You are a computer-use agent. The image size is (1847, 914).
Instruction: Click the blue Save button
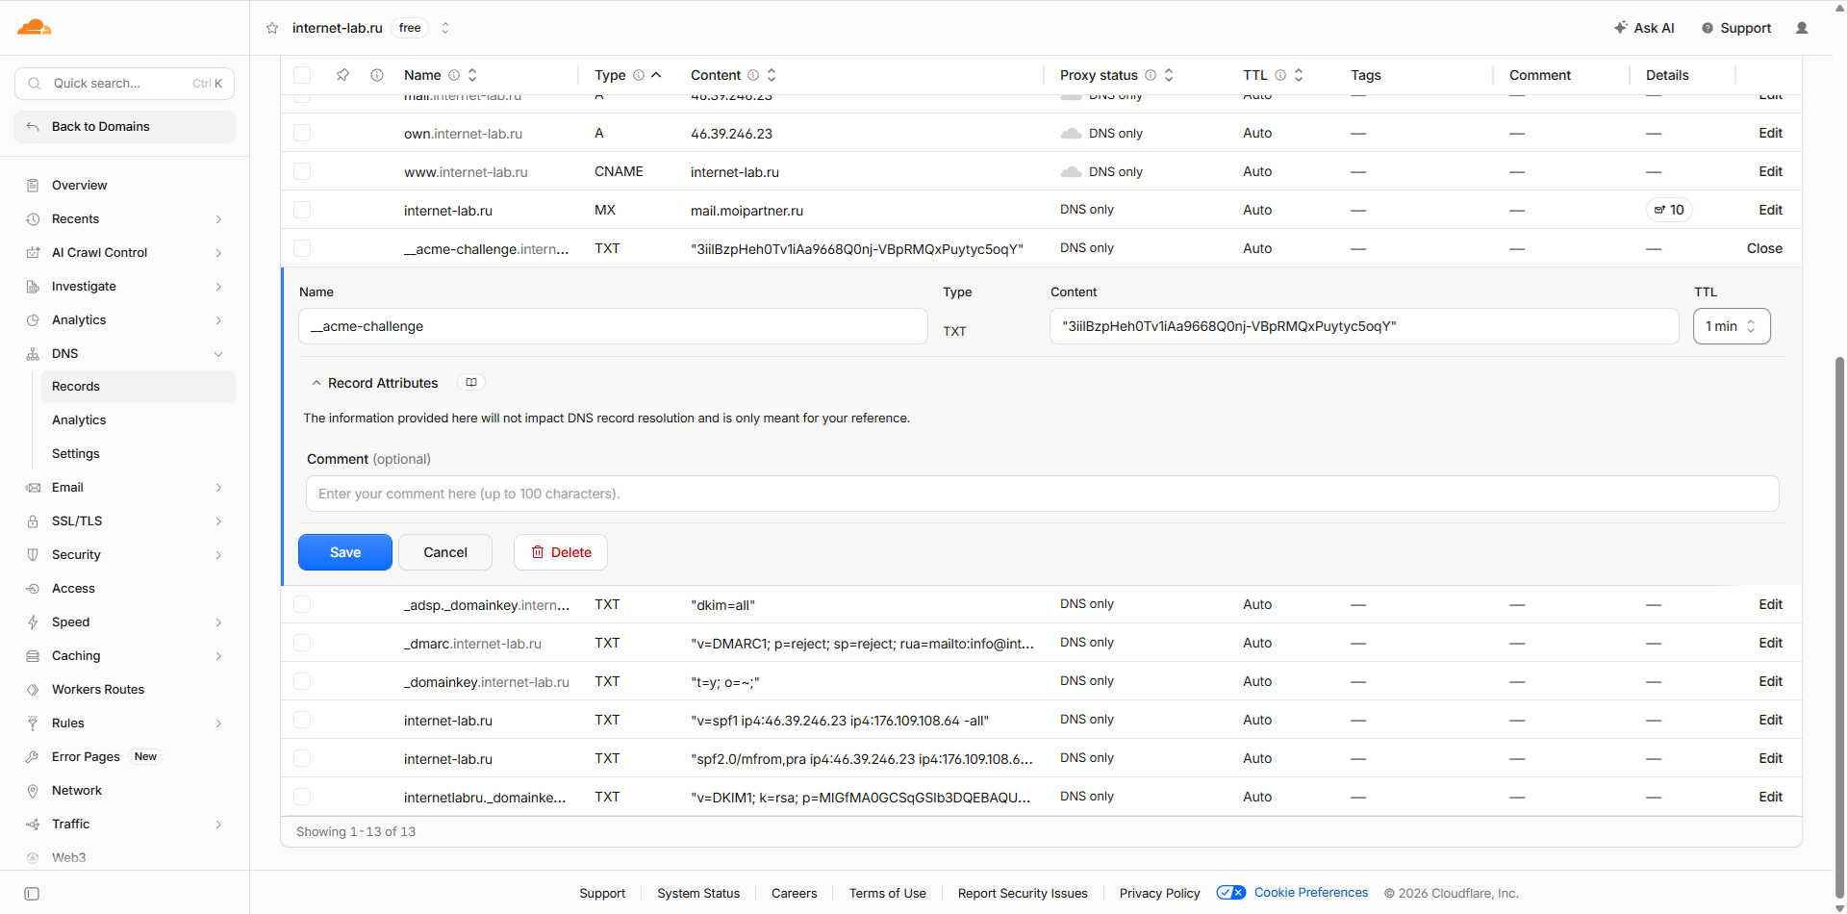coord(345,552)
